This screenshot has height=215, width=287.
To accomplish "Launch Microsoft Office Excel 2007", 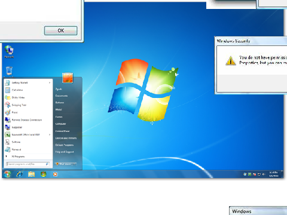I will 28,135.
